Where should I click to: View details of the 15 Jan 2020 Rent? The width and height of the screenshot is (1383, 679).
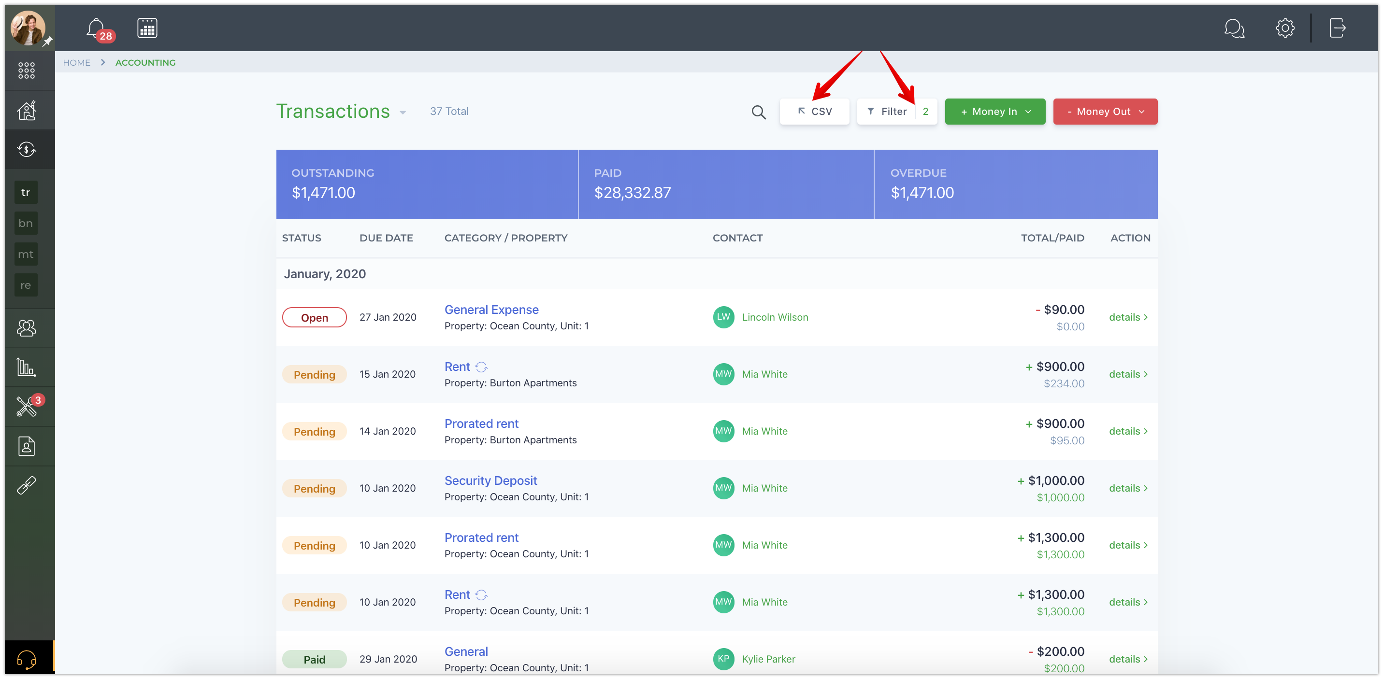point(1128,374)
